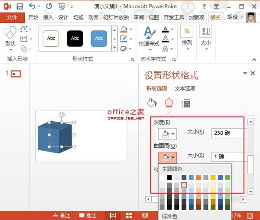Viewport: 260px width, 220px height.
Task: Collapse the ribbon with chevron
Action: coord(254,59)
